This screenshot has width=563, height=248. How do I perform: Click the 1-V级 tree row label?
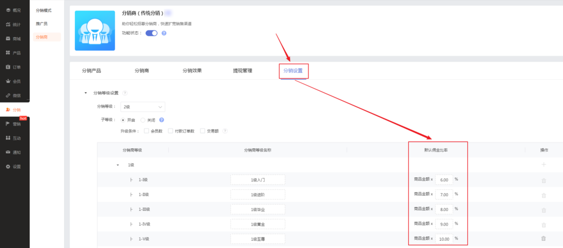[144, 238]
